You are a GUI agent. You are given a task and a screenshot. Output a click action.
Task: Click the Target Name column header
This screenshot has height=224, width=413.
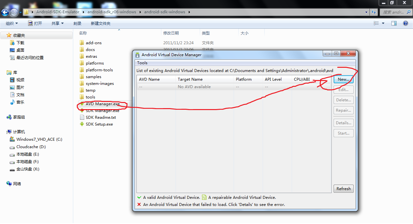tap(205, 79)
